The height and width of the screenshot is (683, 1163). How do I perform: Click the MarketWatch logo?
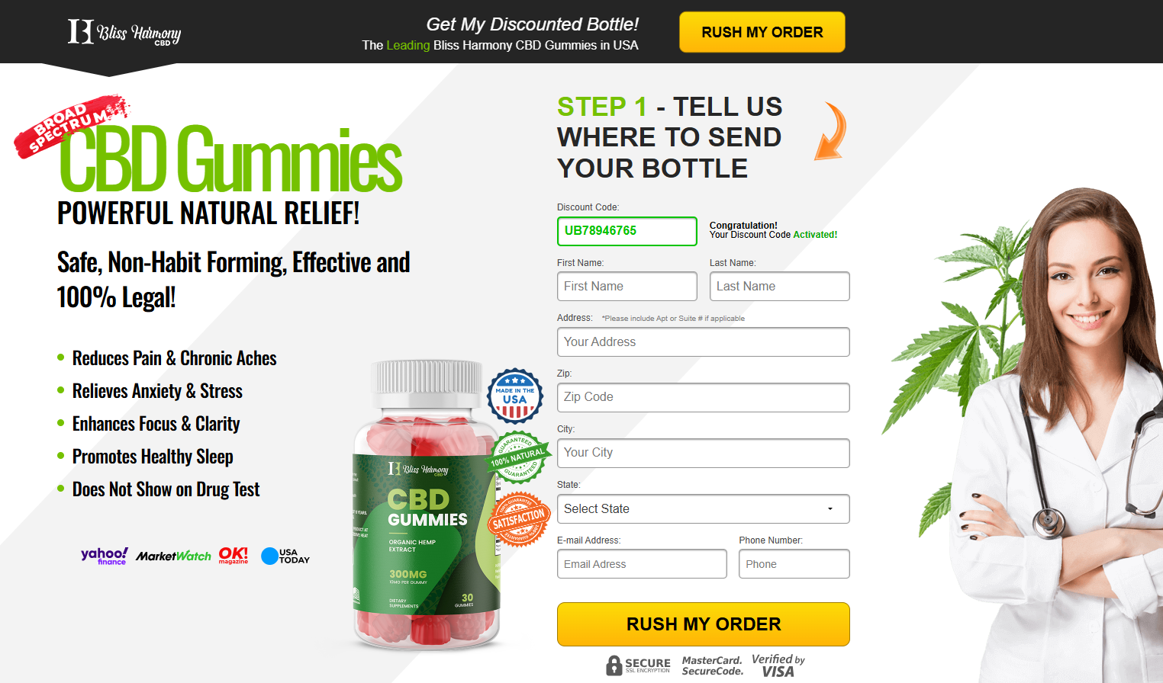173,556
